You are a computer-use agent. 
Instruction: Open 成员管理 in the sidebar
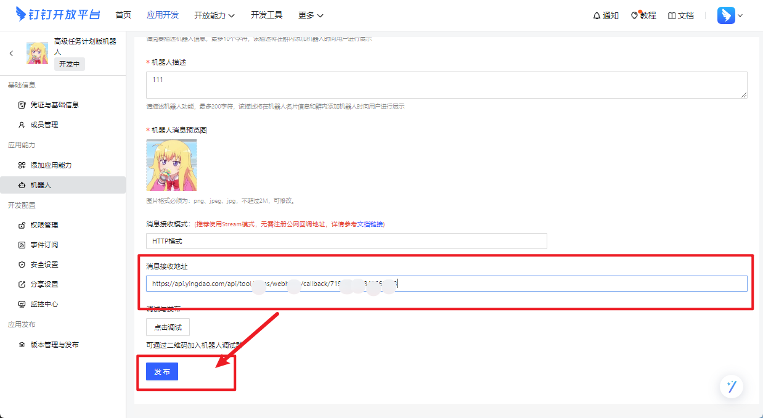pyautogui.click(x=44, y=125)
